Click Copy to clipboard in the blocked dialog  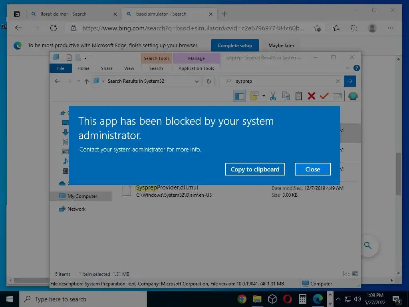click(x=255, y=169)
